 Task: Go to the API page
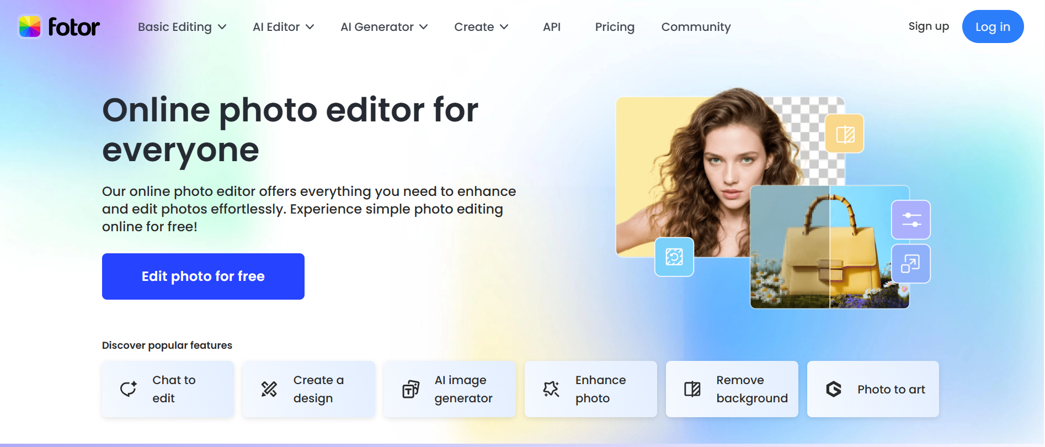552,27
